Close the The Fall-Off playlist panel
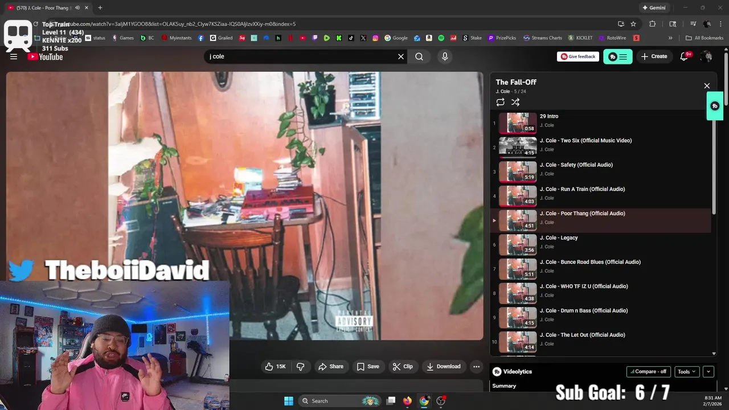The width and height of the screenshot is (729, 410). click(707, 86)
